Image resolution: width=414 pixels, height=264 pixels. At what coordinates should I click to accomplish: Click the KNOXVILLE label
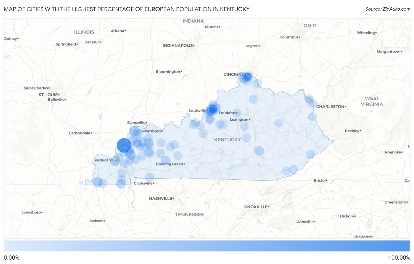tap(256, 207)
